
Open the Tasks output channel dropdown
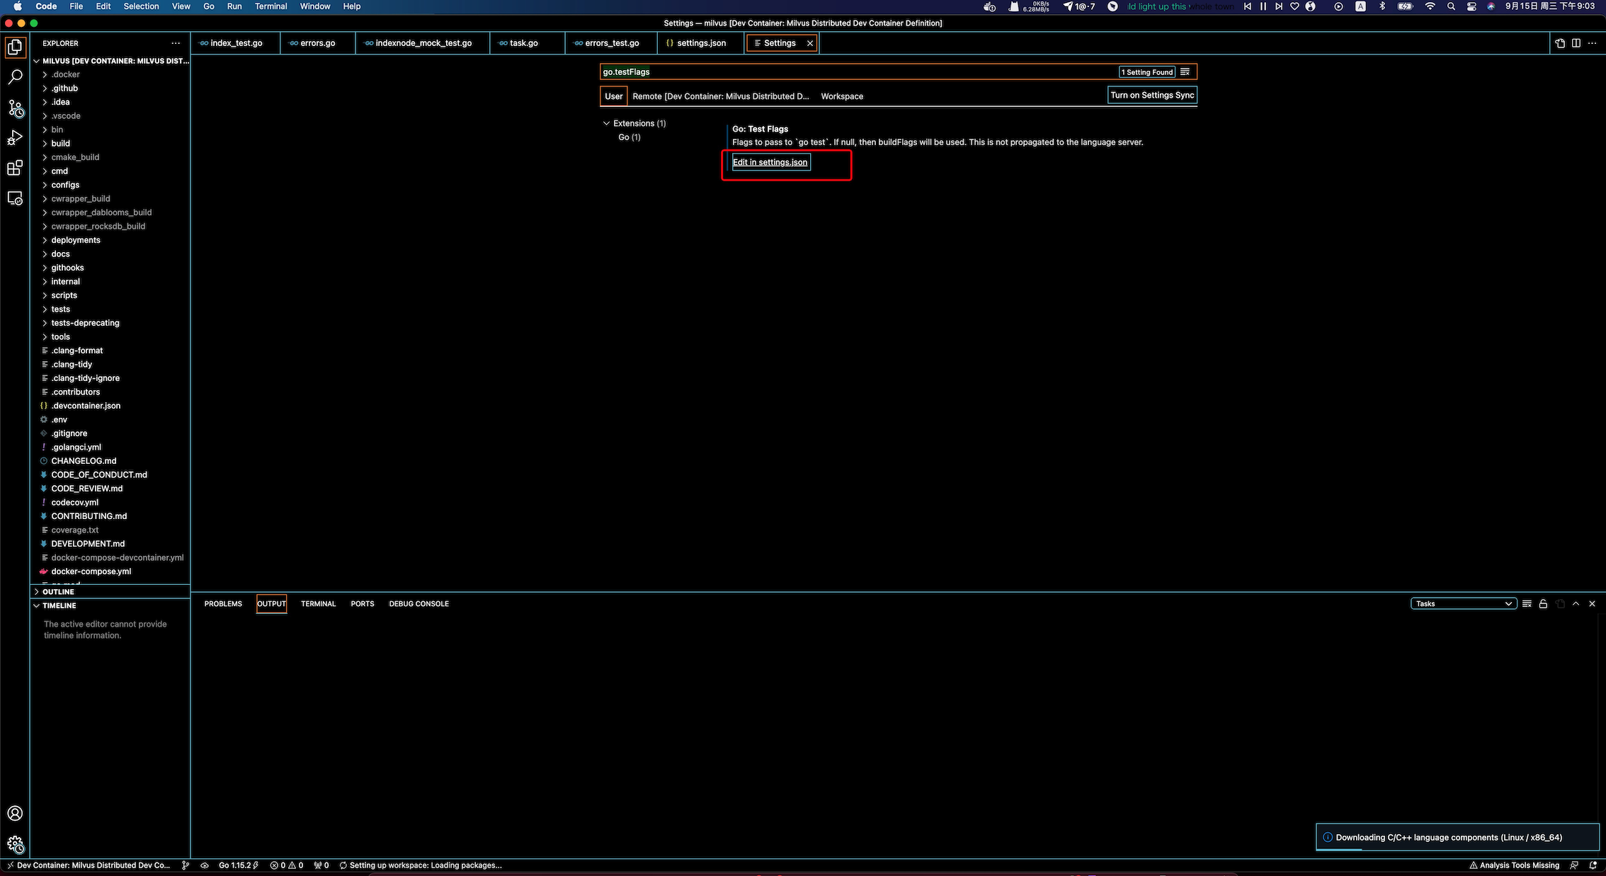pyautogui.click(x=1463, y=604)
